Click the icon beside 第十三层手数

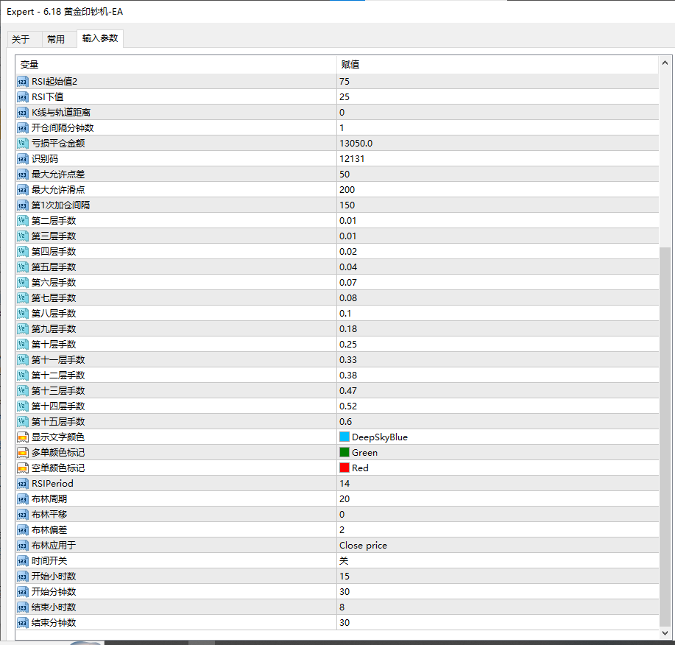[x=23, y=391]
